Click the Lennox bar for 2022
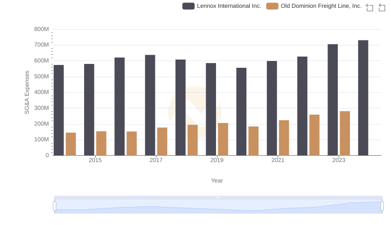 pos(302,106)
